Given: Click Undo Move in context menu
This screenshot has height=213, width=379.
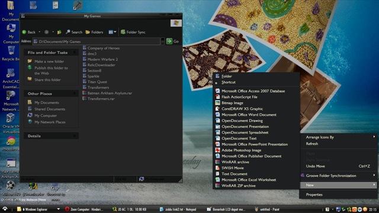Looking at the screenshot, I should click(x=338, y=166).
